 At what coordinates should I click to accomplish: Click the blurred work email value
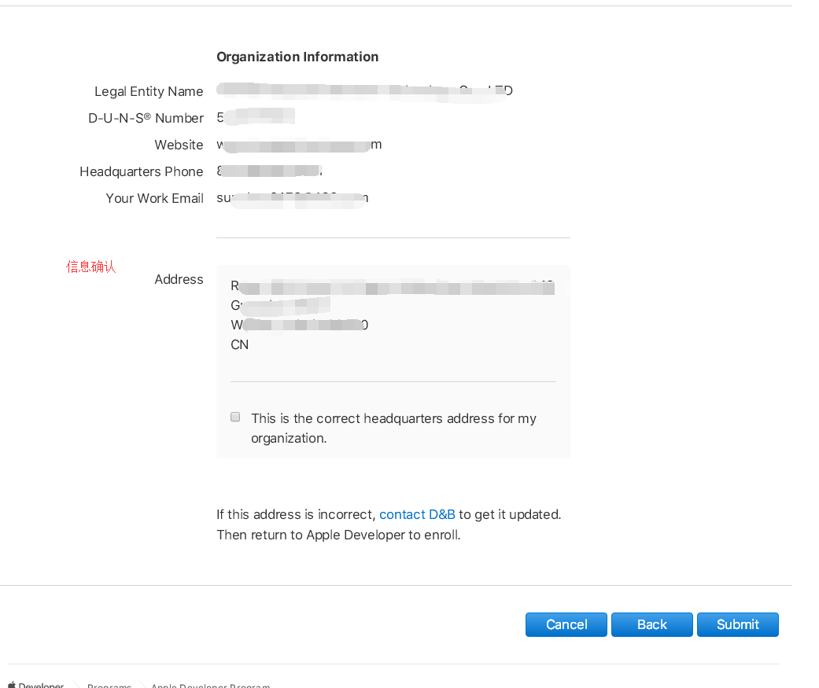click(x=292, y=198)
